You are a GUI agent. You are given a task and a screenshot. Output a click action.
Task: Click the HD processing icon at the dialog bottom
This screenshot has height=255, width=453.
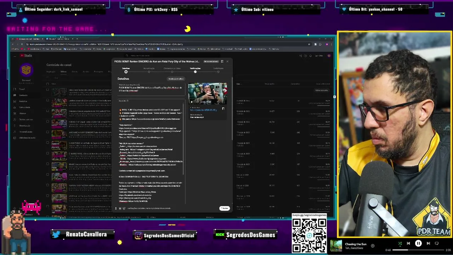point(120,208)
